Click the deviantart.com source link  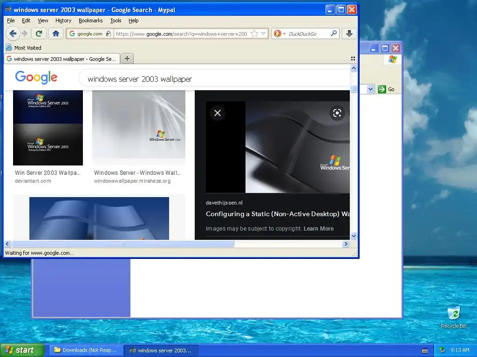pos(33,181)
